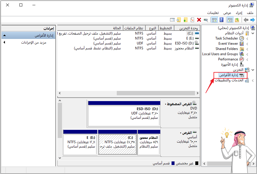This screenshot has width=257, height=174.
Task: Expand the Performance node
Action: click(247, 60)
